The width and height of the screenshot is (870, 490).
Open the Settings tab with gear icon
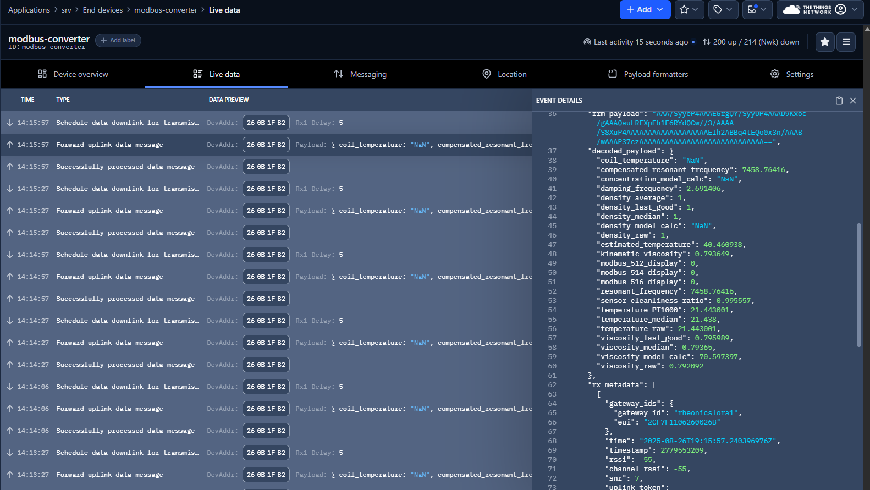tap(792, 74)
